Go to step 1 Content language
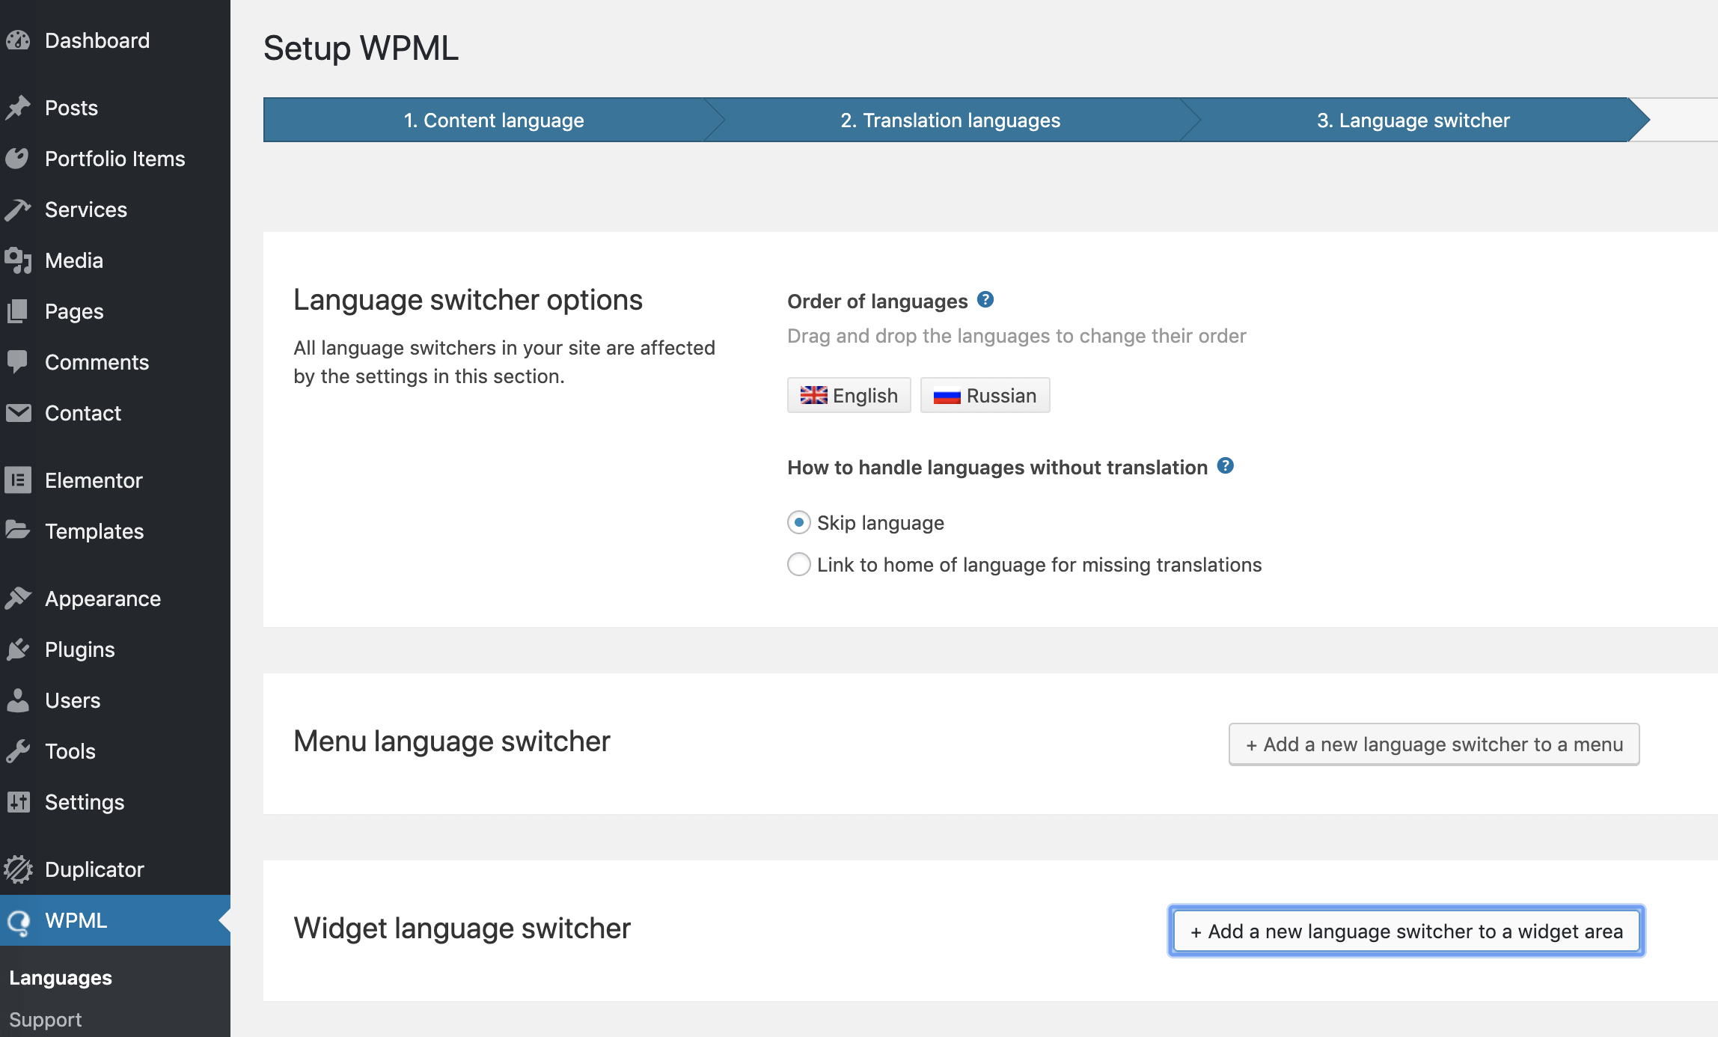The height and width of the screenshot is (1037, 1718). (493, 120)
